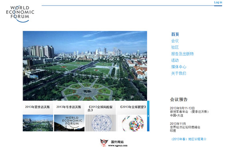Click the blue next arrow on carousel
Screen dimensions: 228x147
[148, 116]
